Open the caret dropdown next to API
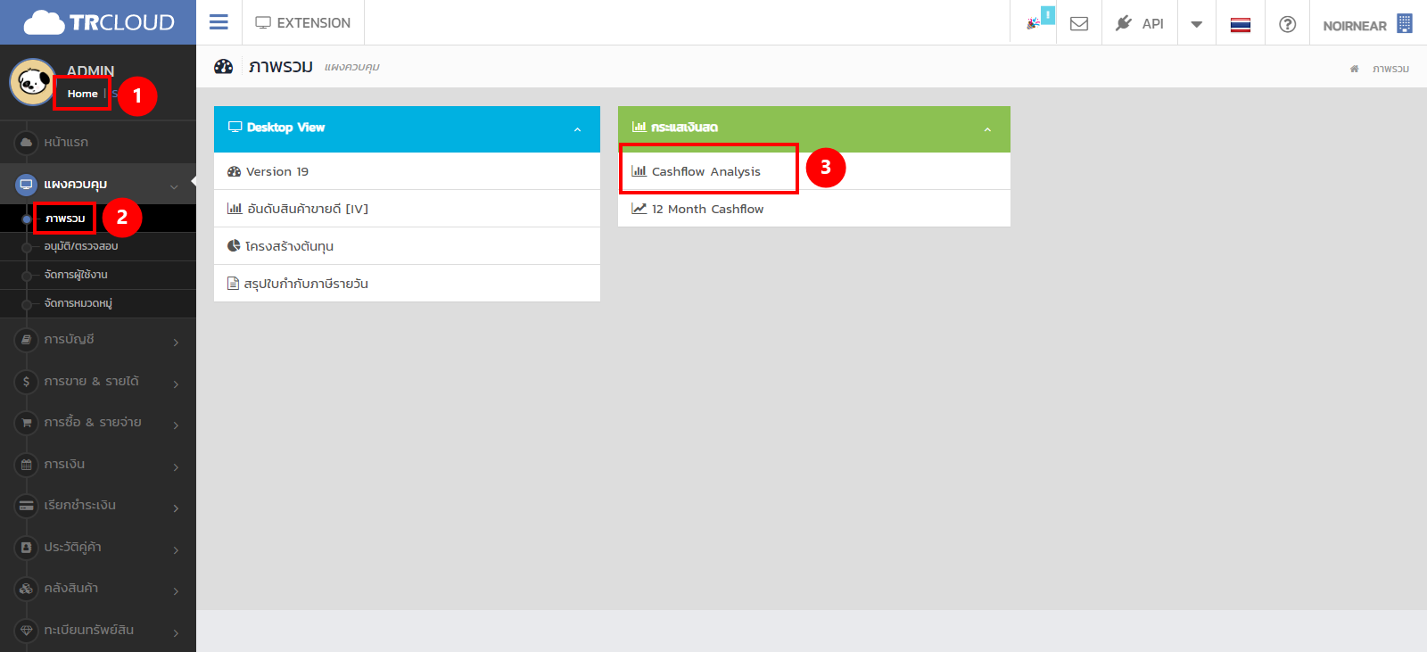This screenshot has width=1427, height=652. click(x=1197, y=24)
